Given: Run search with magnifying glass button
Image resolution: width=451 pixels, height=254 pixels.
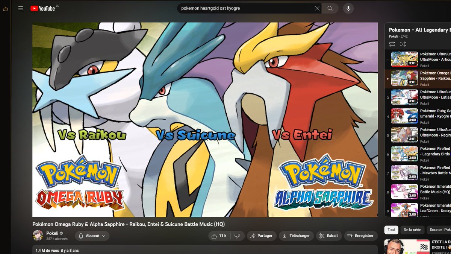Looking at the screenshot, I should tap(330, 8).
